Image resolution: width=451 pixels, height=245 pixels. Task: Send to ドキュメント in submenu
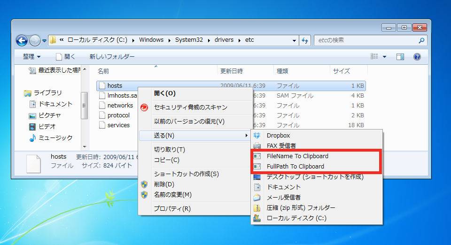317,187
